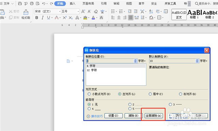Click Decrease Indent icon
218x131 pixels.
[x=130, y=11]
